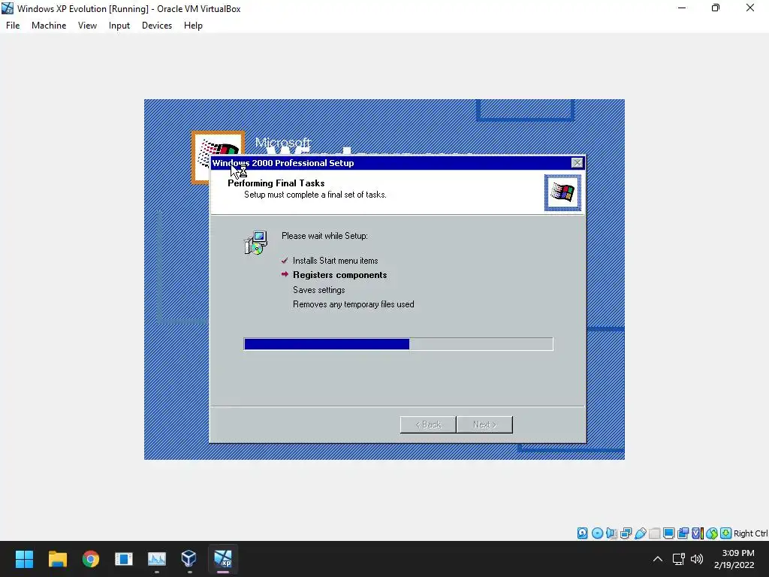Click the keyboard capture arrow icon
This screenshot has height=577, width=769.
726,533
